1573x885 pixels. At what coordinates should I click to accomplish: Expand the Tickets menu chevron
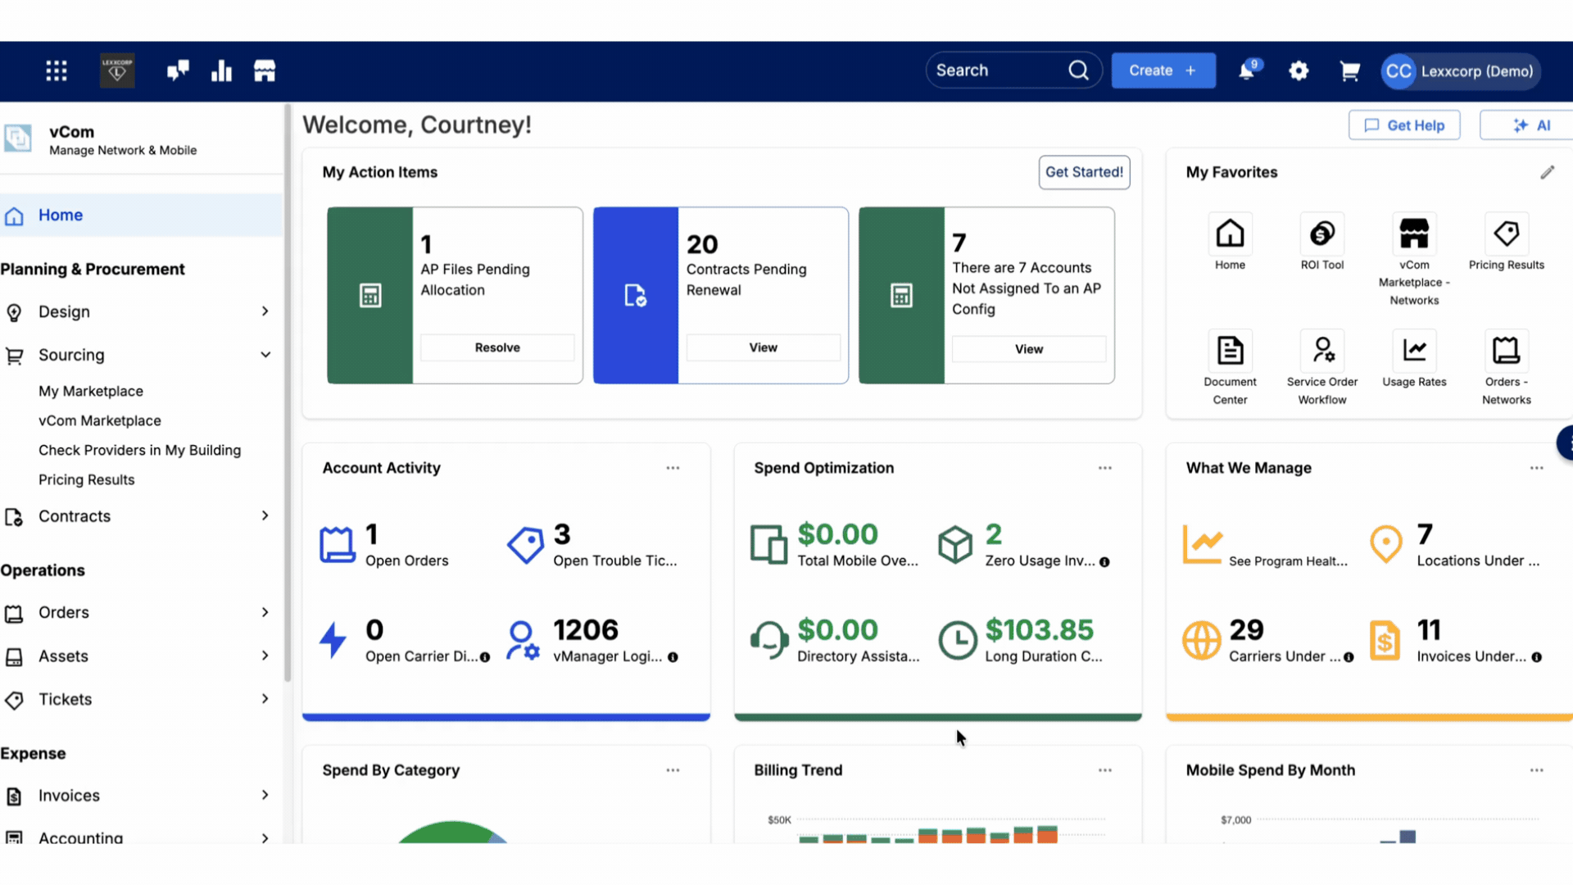(x=265, y=699)
